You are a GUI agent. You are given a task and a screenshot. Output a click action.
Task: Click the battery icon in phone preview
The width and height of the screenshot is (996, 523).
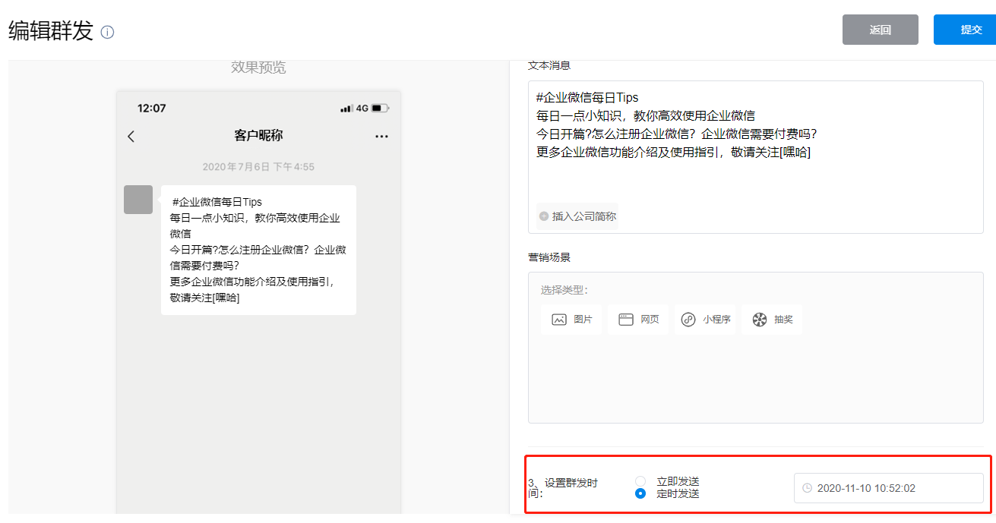pyautogui.click(x=380, y=109)
